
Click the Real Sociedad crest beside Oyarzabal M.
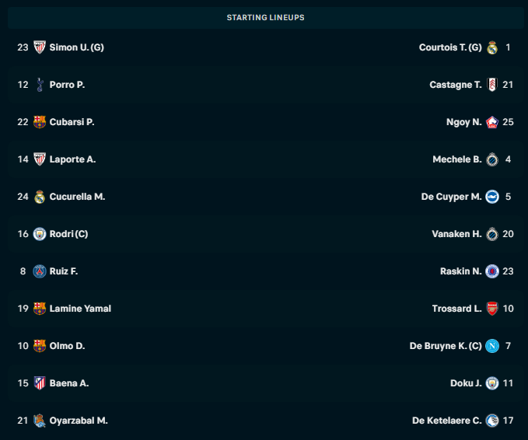pyautogui.click(x=40, y=421)
